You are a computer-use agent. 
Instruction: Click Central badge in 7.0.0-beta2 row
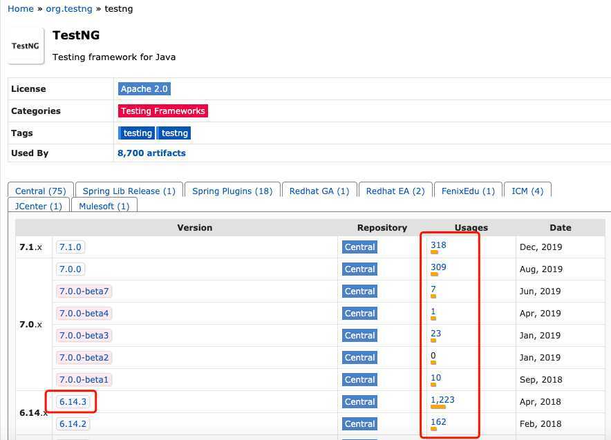(359, 357)
